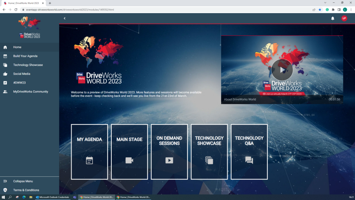The width and height of the screenshot is (355, 200).
Task: Open a new browser tab
Action: (50, 3)
